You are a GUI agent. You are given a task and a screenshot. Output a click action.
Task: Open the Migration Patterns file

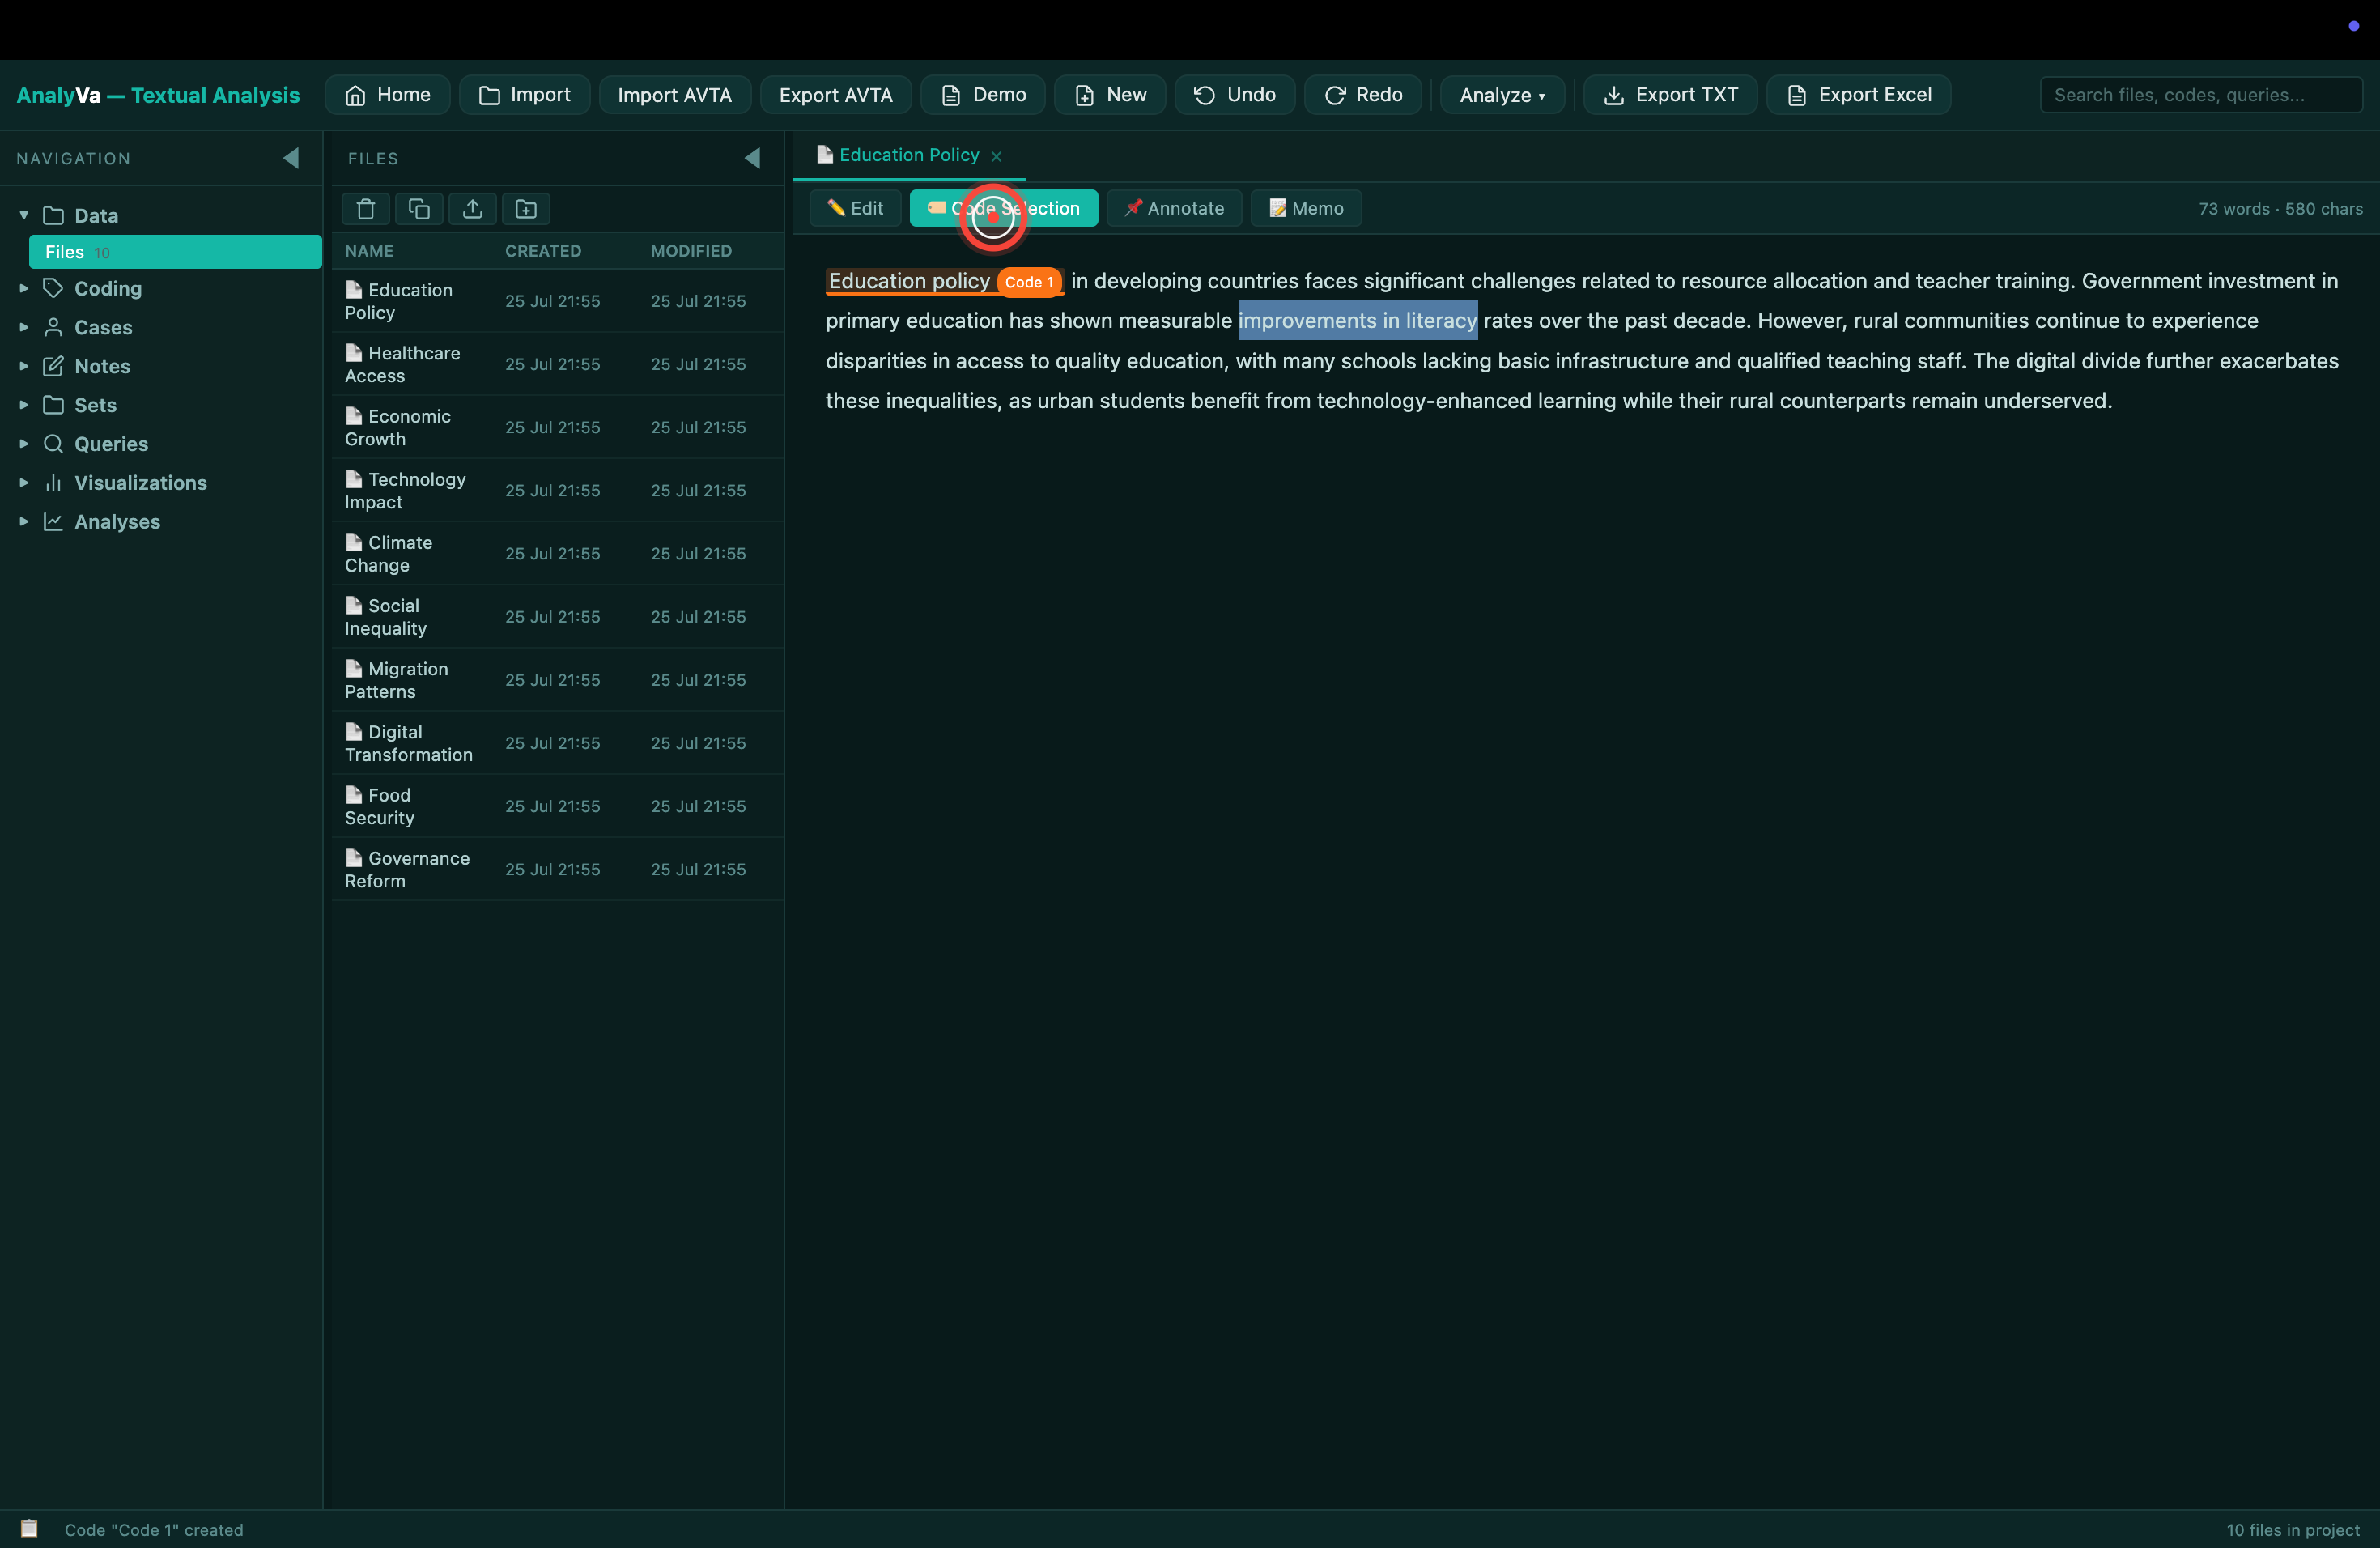click(558, 680)
